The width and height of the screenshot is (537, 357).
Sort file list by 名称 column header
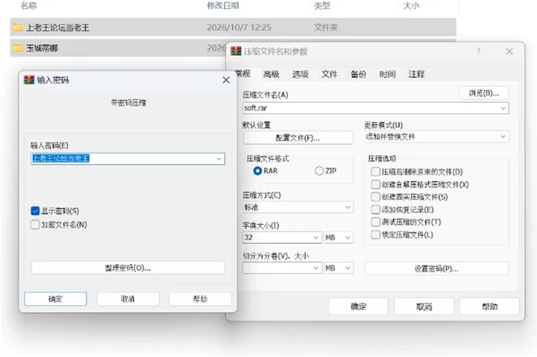(29, 6)
